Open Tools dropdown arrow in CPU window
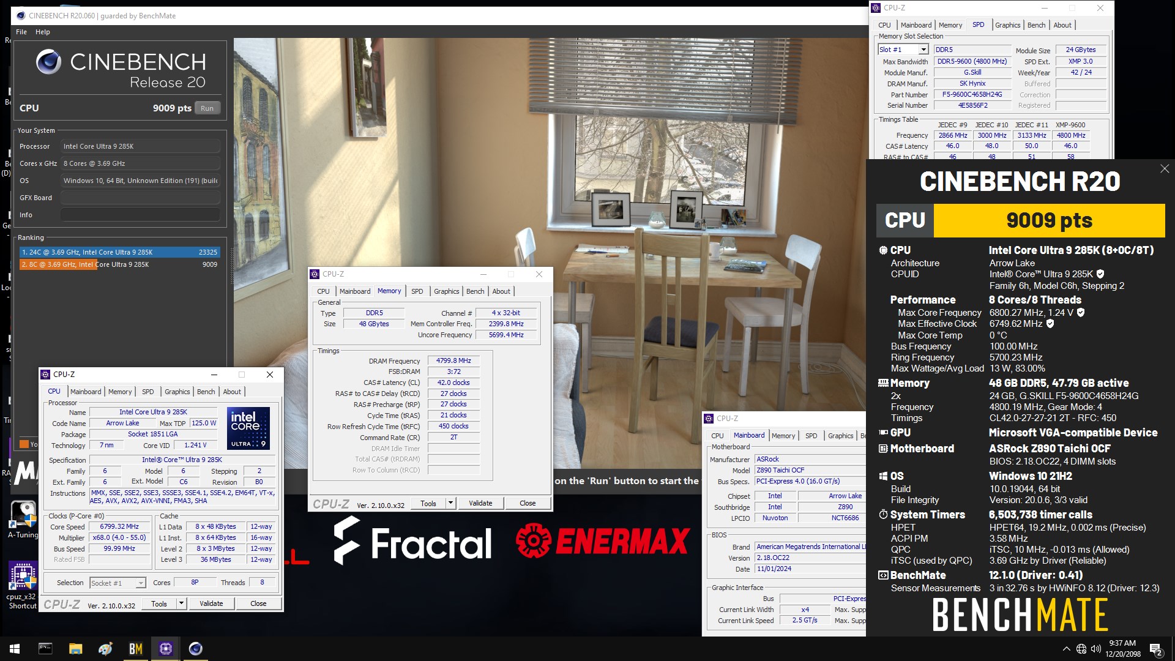This screenshot has height=661, width=1175. pos(181,603)
